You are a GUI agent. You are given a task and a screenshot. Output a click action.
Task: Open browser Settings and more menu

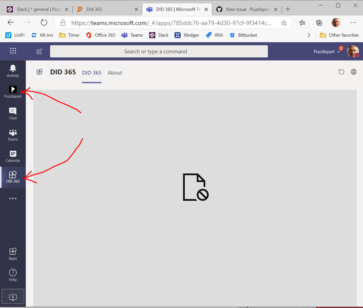pos(354,23)
